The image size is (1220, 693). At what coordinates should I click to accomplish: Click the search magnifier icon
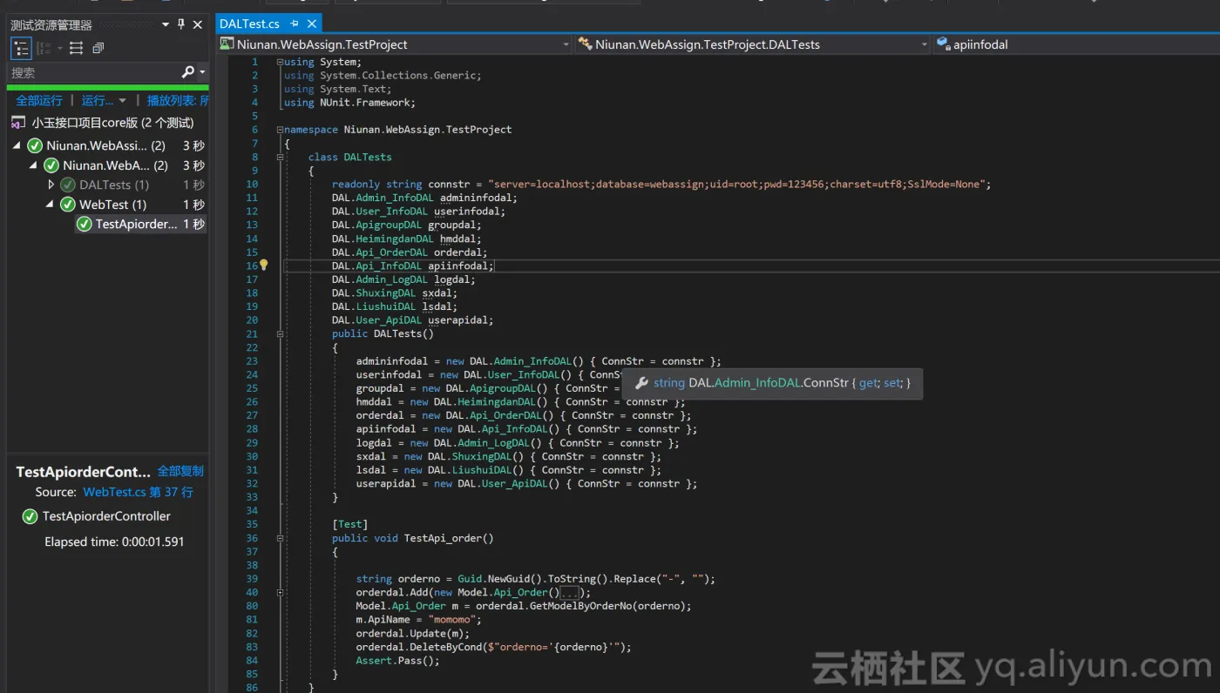pos(188,71)
